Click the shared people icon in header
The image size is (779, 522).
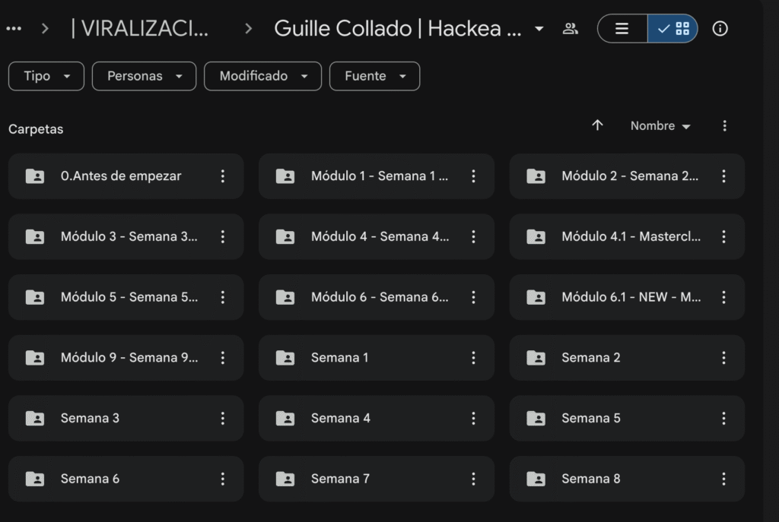pos(570,29)
